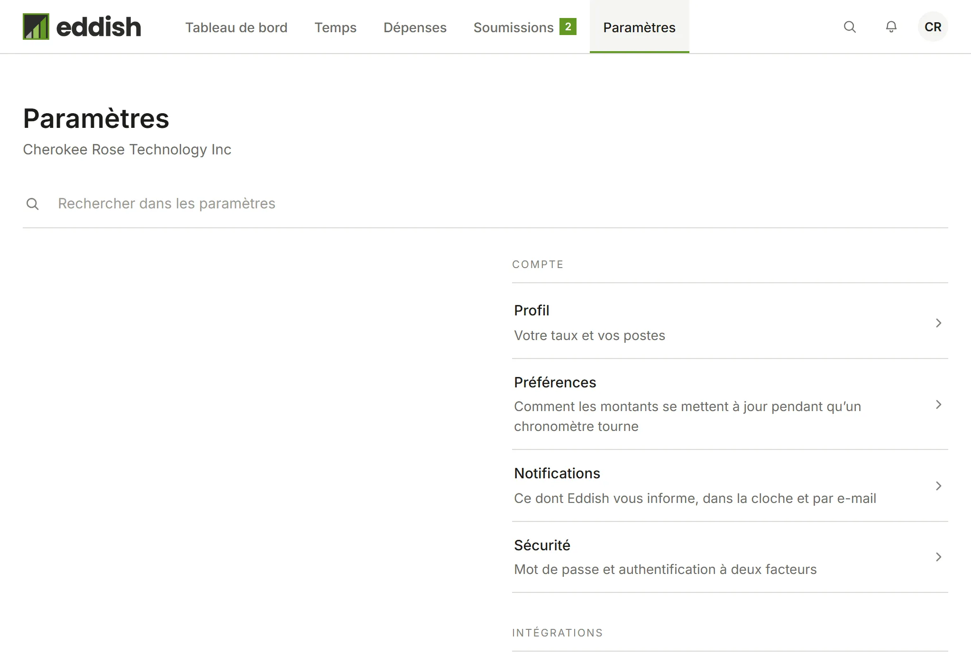The height and width of the screenshot is (663, 971).
Task: Expand the Notifications row chevron
Action: pos(938,486)
